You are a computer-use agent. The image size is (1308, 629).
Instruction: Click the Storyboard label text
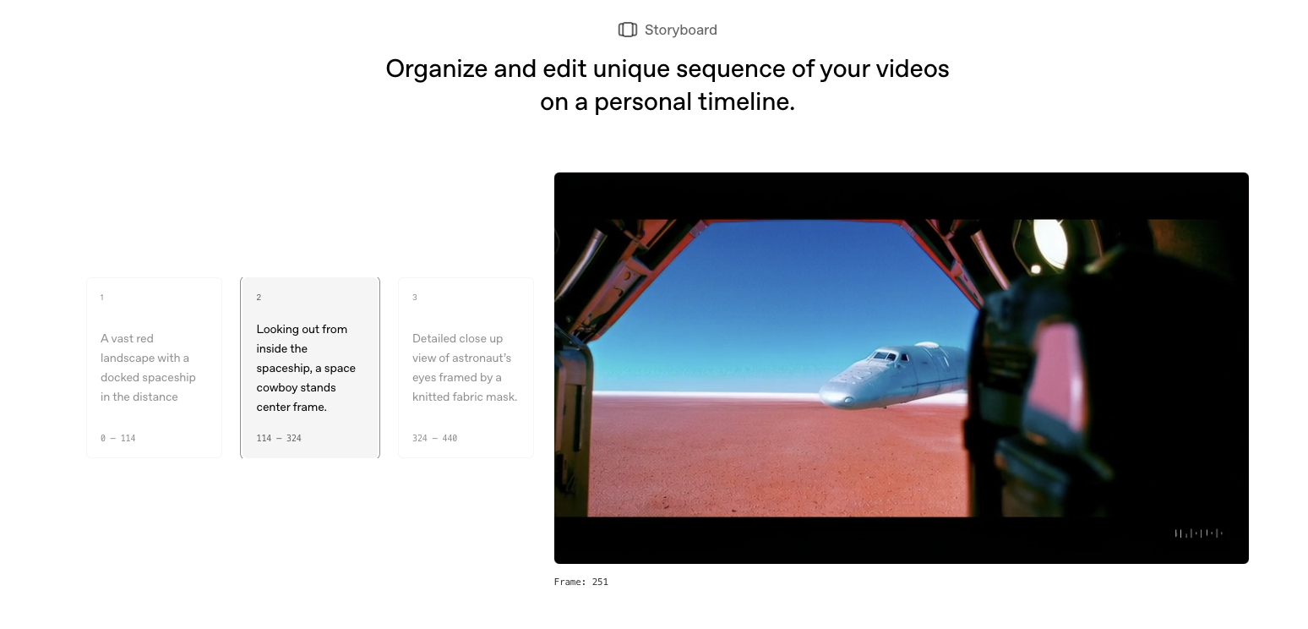(x=680, y=30)
